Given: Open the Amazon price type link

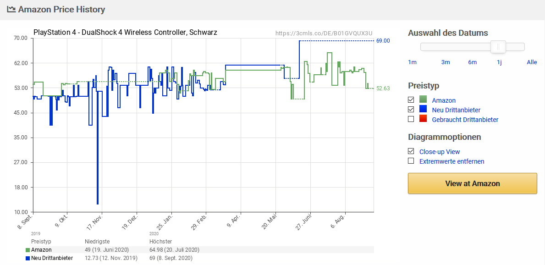Looking at the screenshot, I should pyautogui.click(x=444, y=100).
